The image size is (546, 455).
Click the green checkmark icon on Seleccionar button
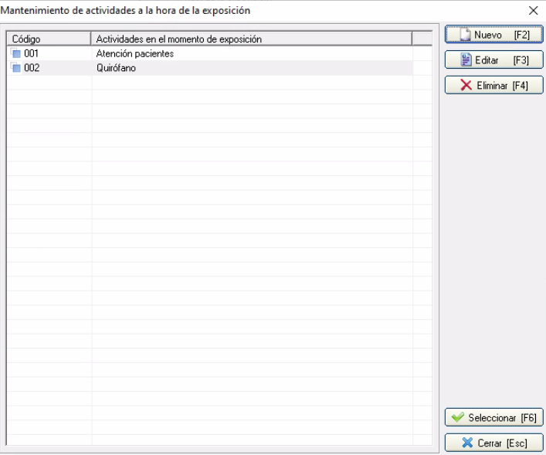click(x=459, y=418)
